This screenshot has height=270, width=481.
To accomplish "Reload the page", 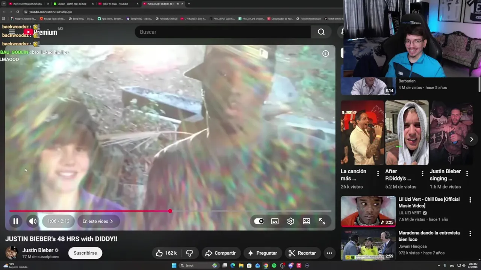I will [x=18, y=12].
